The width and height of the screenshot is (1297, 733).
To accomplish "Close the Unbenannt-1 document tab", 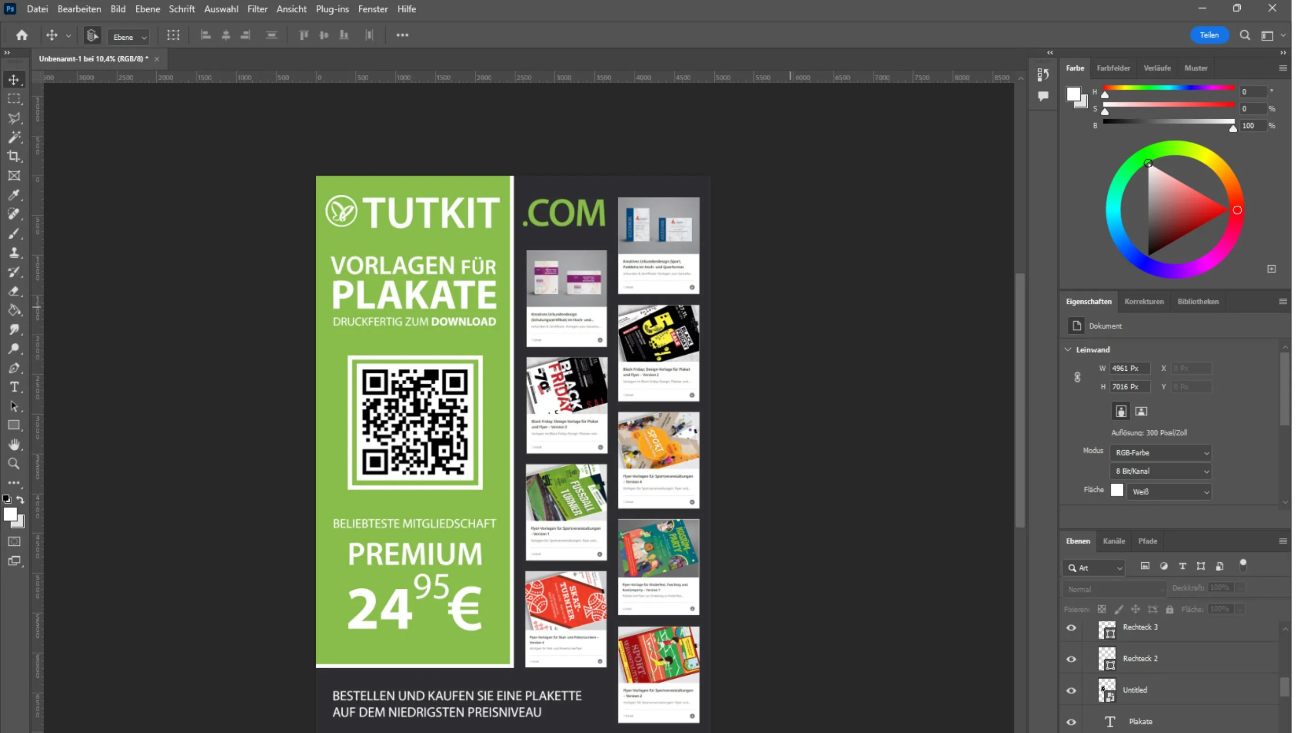I will point(157,59).
